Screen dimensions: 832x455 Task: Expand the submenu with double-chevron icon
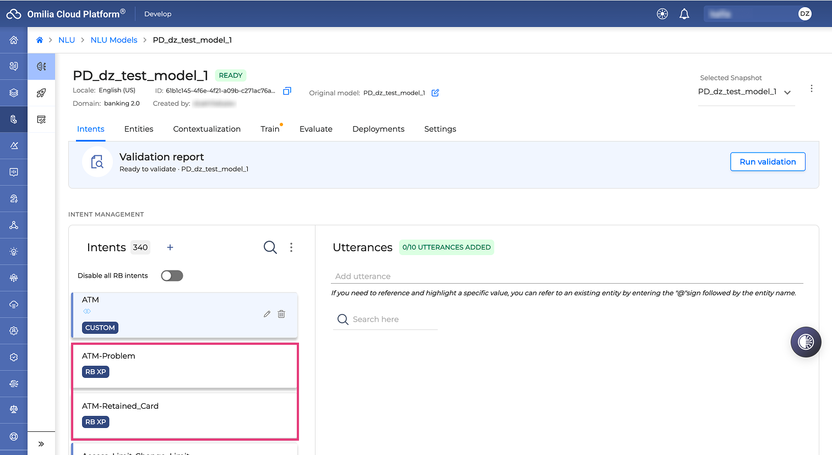(x=41, y=444)
